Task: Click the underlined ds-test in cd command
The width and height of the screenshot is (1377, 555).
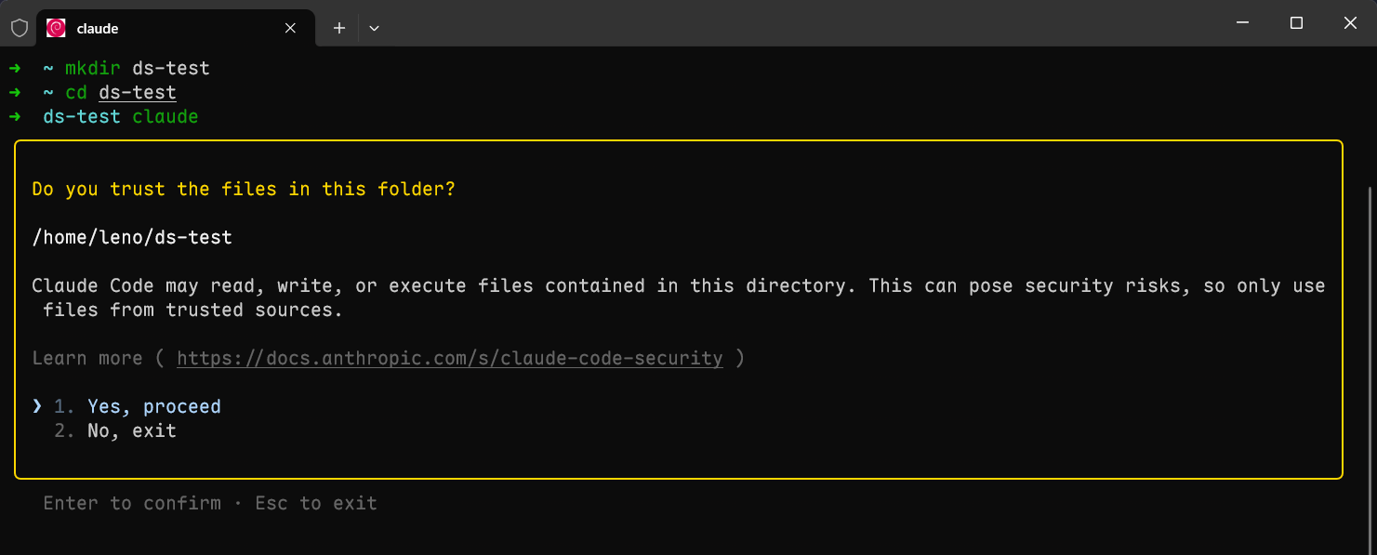Action: click(x=137, y=93)
